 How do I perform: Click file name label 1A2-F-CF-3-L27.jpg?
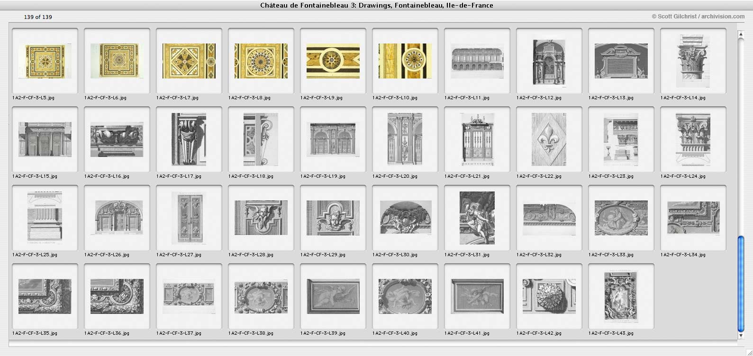pos(179,255)
